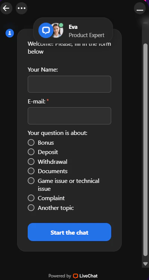Select the Complaint radio option
This screenshot has width=149, height=280.
(x=31, y=198)
